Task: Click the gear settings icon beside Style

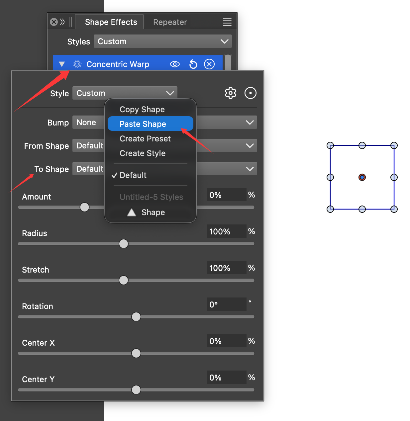Action: click(x=230, y=93)
